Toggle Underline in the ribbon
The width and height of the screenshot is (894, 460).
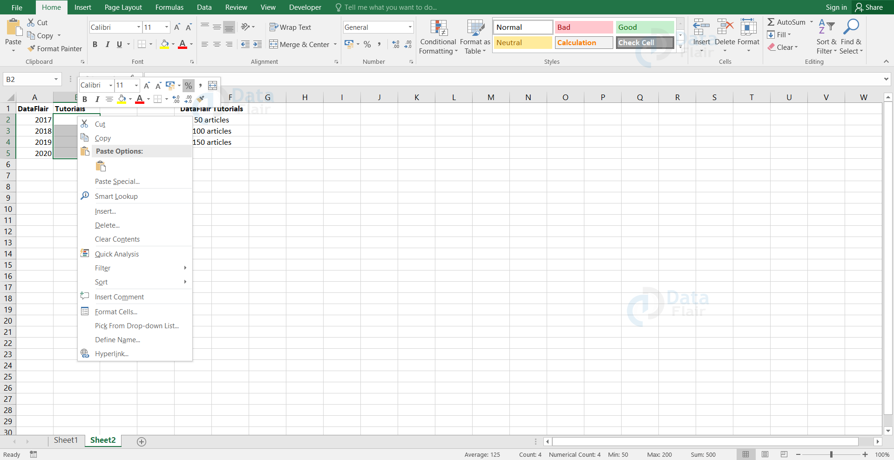point(120,44)
